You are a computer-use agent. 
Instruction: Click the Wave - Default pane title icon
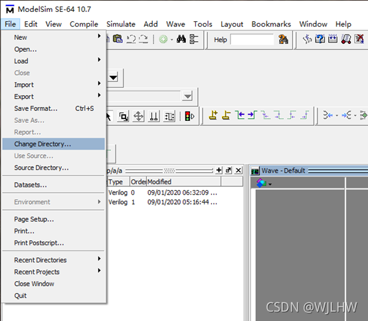pos(255,171)
